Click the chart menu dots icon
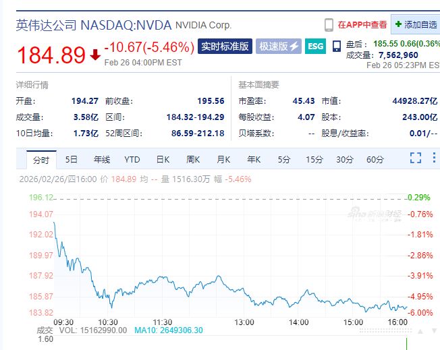Screen dimensions: 440x350 click(433, 158)
